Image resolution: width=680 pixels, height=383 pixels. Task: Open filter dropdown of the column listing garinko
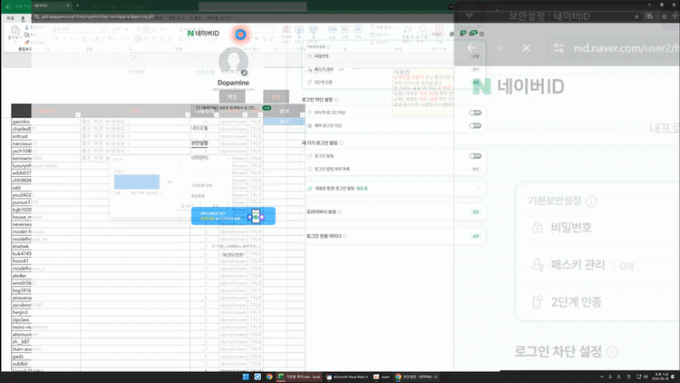(78, 115)
